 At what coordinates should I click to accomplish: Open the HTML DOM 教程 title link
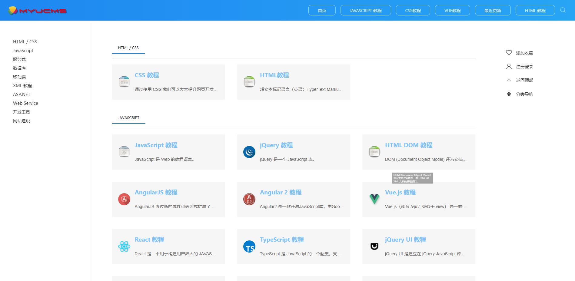tap(409, 145)
